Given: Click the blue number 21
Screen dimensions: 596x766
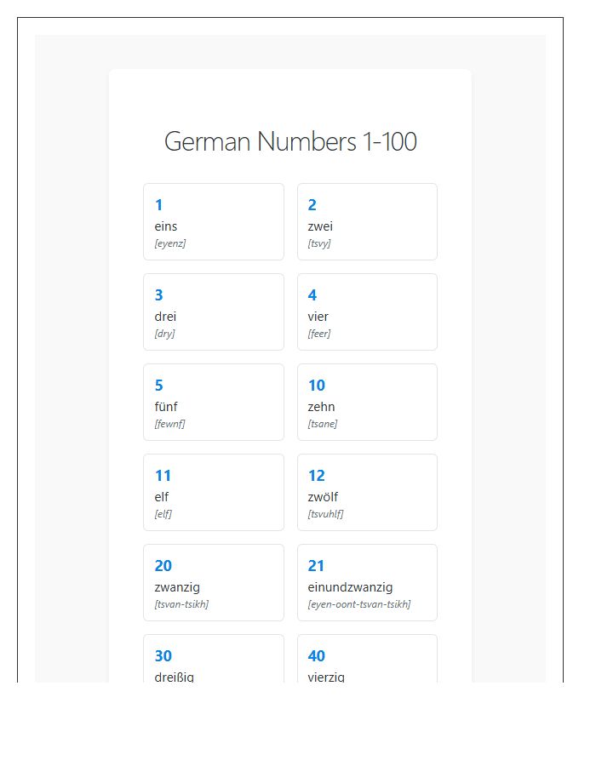Looking at the screenshot, I should pos(316,566).
